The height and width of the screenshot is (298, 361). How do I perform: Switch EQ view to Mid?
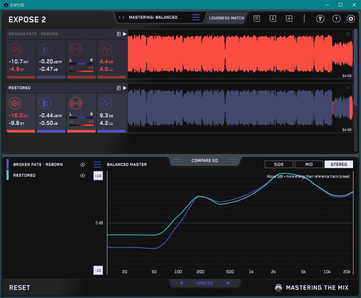[x=309, y=164]
